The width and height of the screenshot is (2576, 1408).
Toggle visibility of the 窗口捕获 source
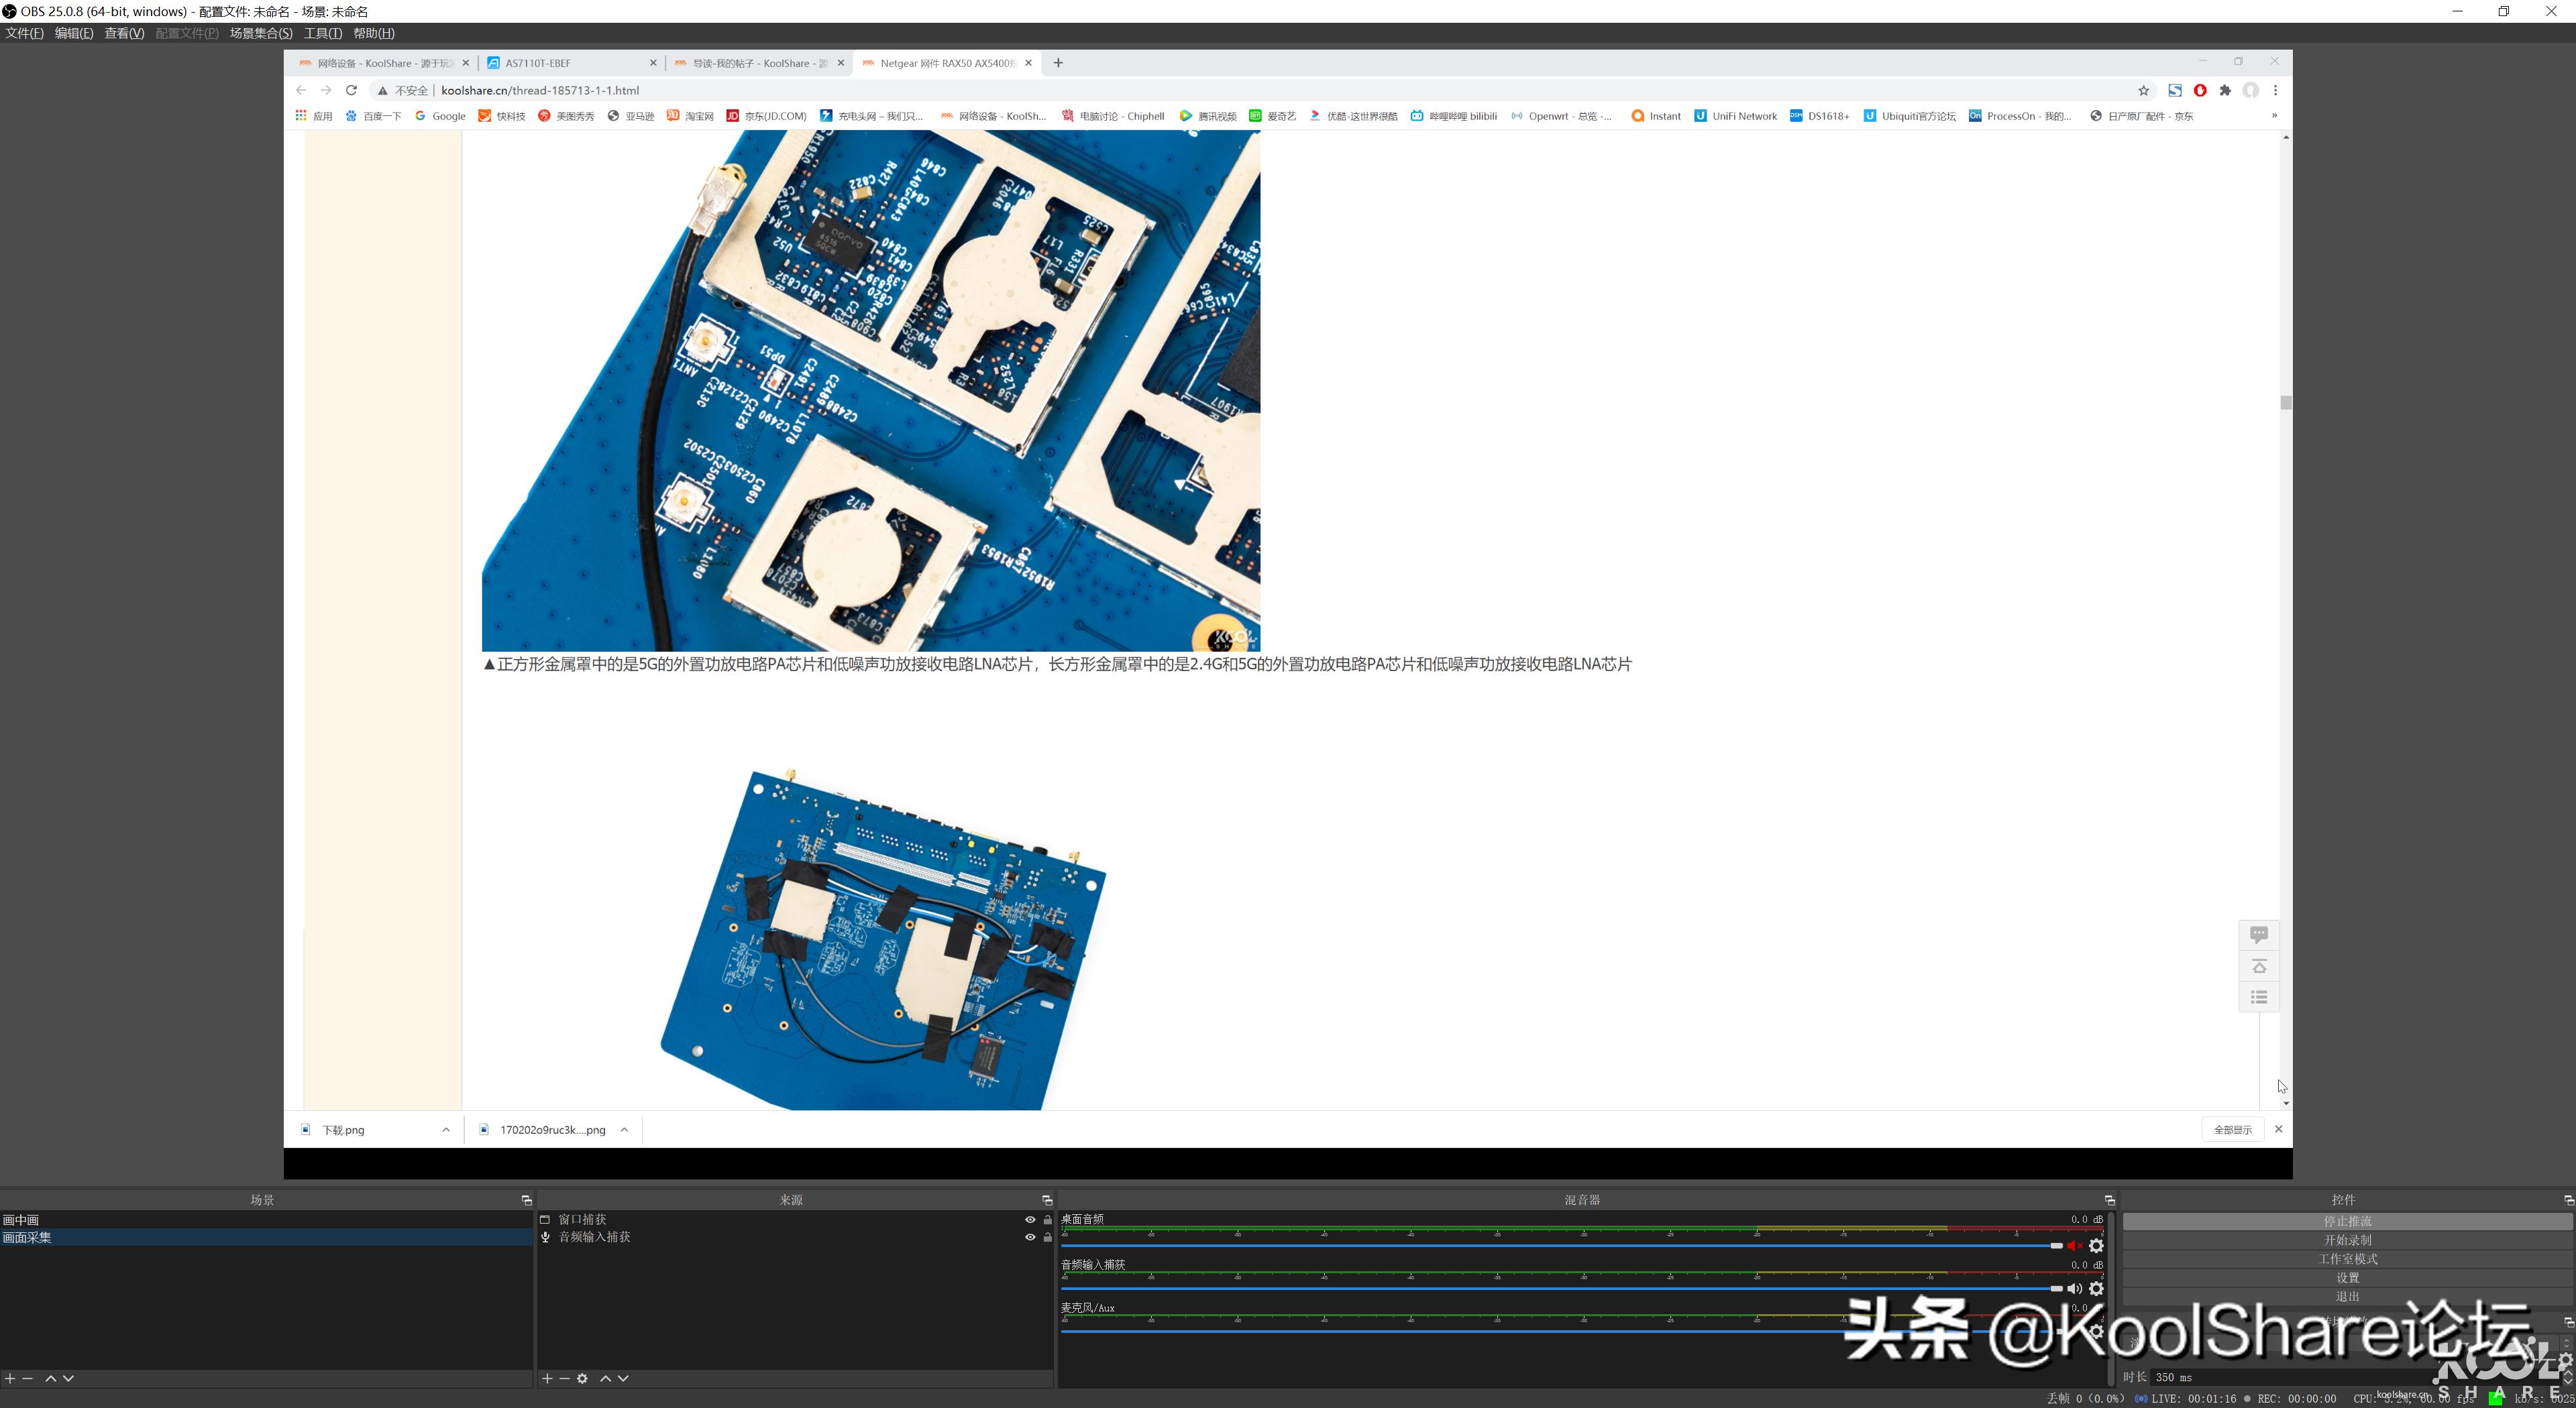pos(1029,1219)
